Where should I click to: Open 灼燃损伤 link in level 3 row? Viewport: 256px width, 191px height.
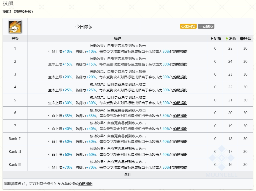[180, 77]
